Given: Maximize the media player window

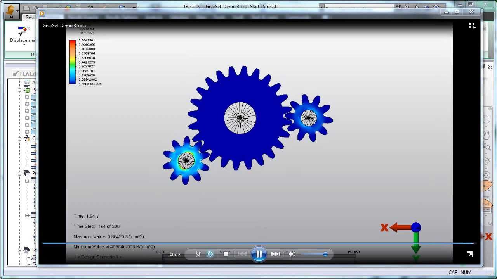Looking at the screenshot, I should click(x=457, y=12).
